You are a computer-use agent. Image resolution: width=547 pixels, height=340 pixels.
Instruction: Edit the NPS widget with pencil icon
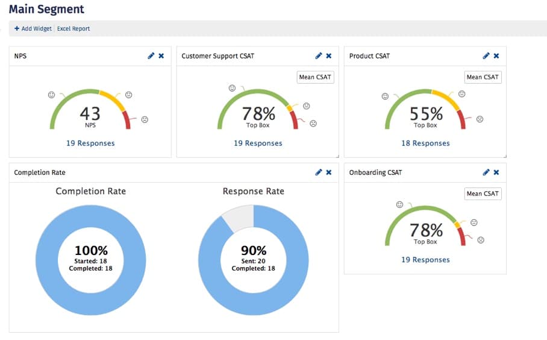tap(151, 56)
